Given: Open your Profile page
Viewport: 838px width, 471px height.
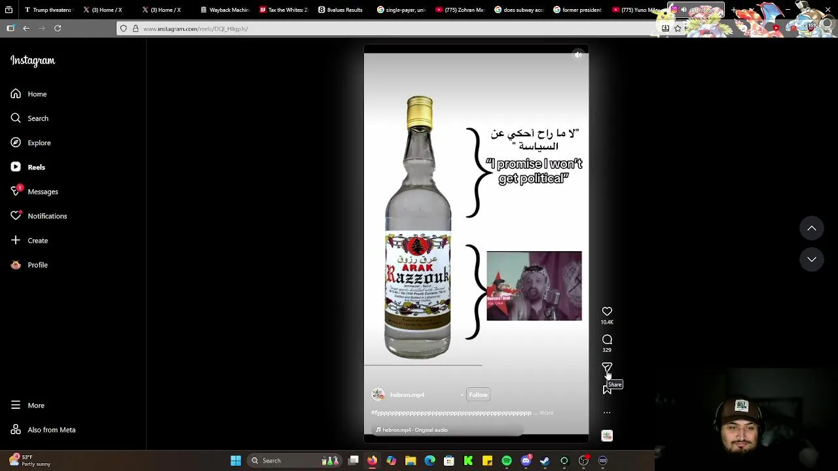Looking at the screenshot, I should pos(29,265).
